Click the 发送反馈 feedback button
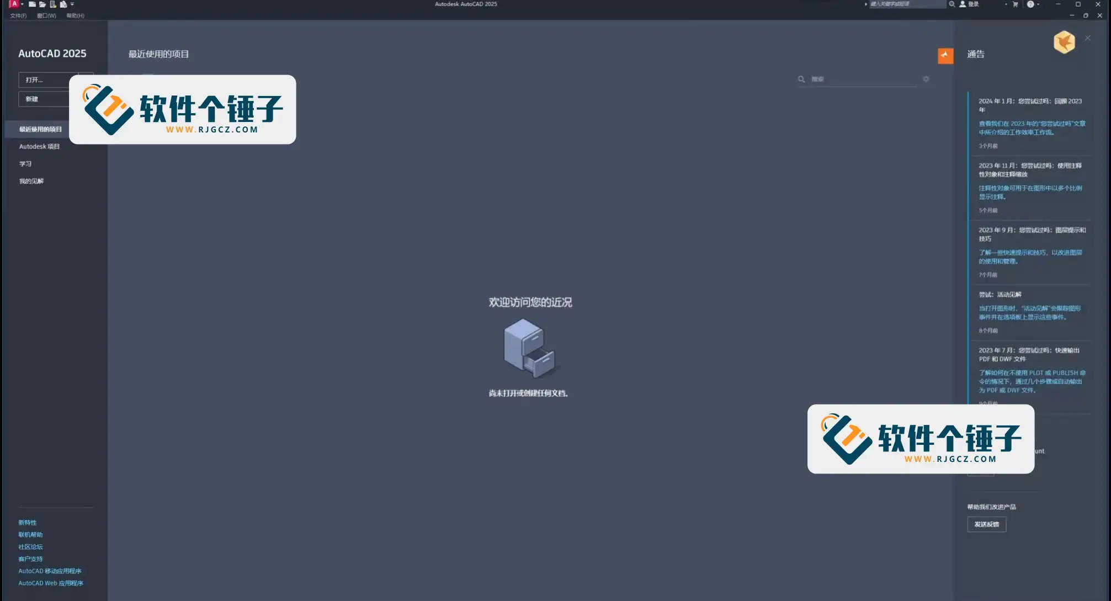Screen dimensions: 1111x601 pyautogui.click(x=986, y=524)
